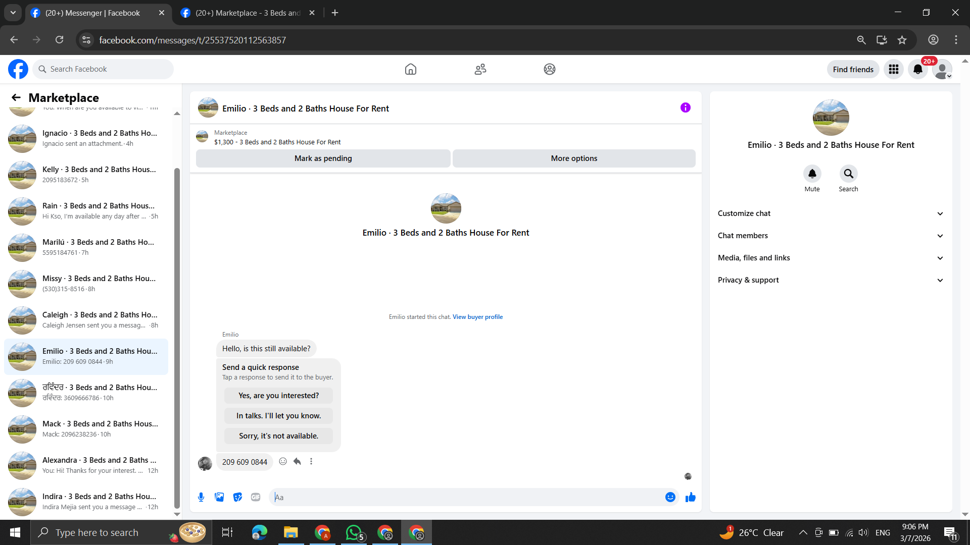Open the Alexandra conversation

click(x=86, y=466)
